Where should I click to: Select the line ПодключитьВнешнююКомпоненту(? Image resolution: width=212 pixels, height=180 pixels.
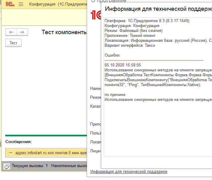pos(158,80)
